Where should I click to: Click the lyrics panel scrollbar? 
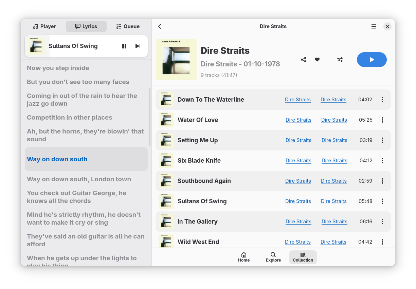tap(150, 117)
